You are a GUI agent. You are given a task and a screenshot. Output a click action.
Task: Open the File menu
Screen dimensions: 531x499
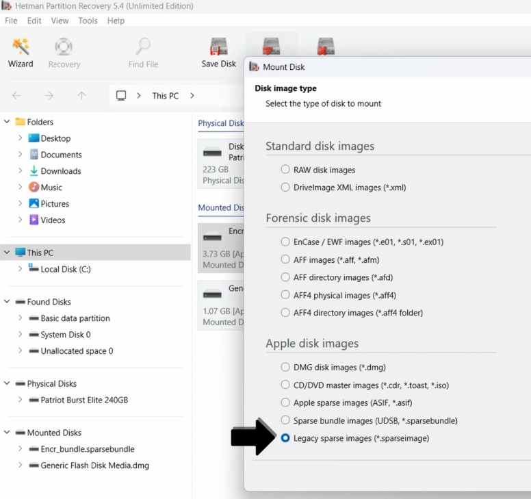(11, 21)
